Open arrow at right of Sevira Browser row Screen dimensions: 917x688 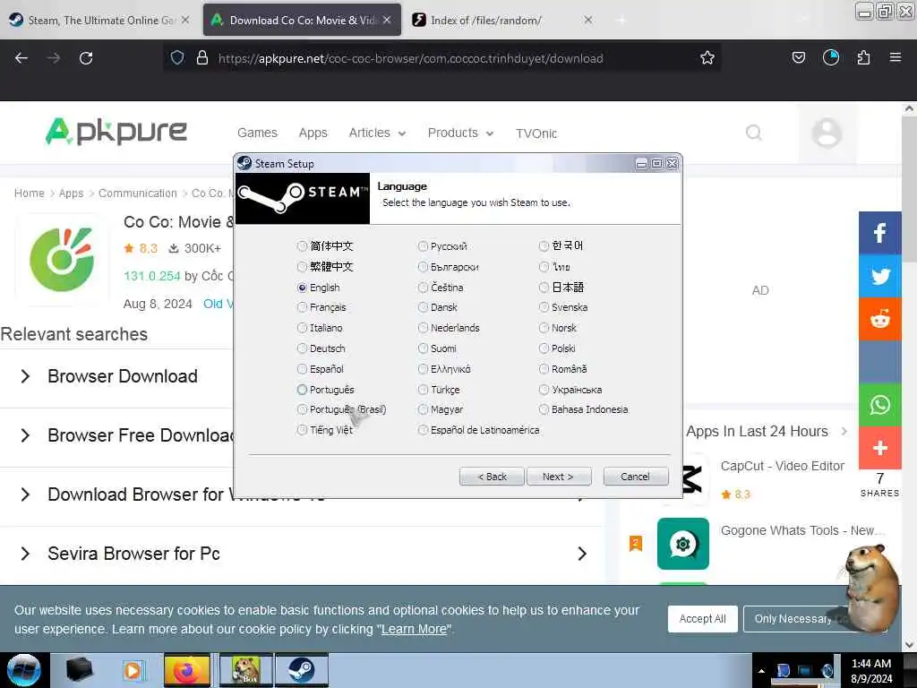[582, 554]
